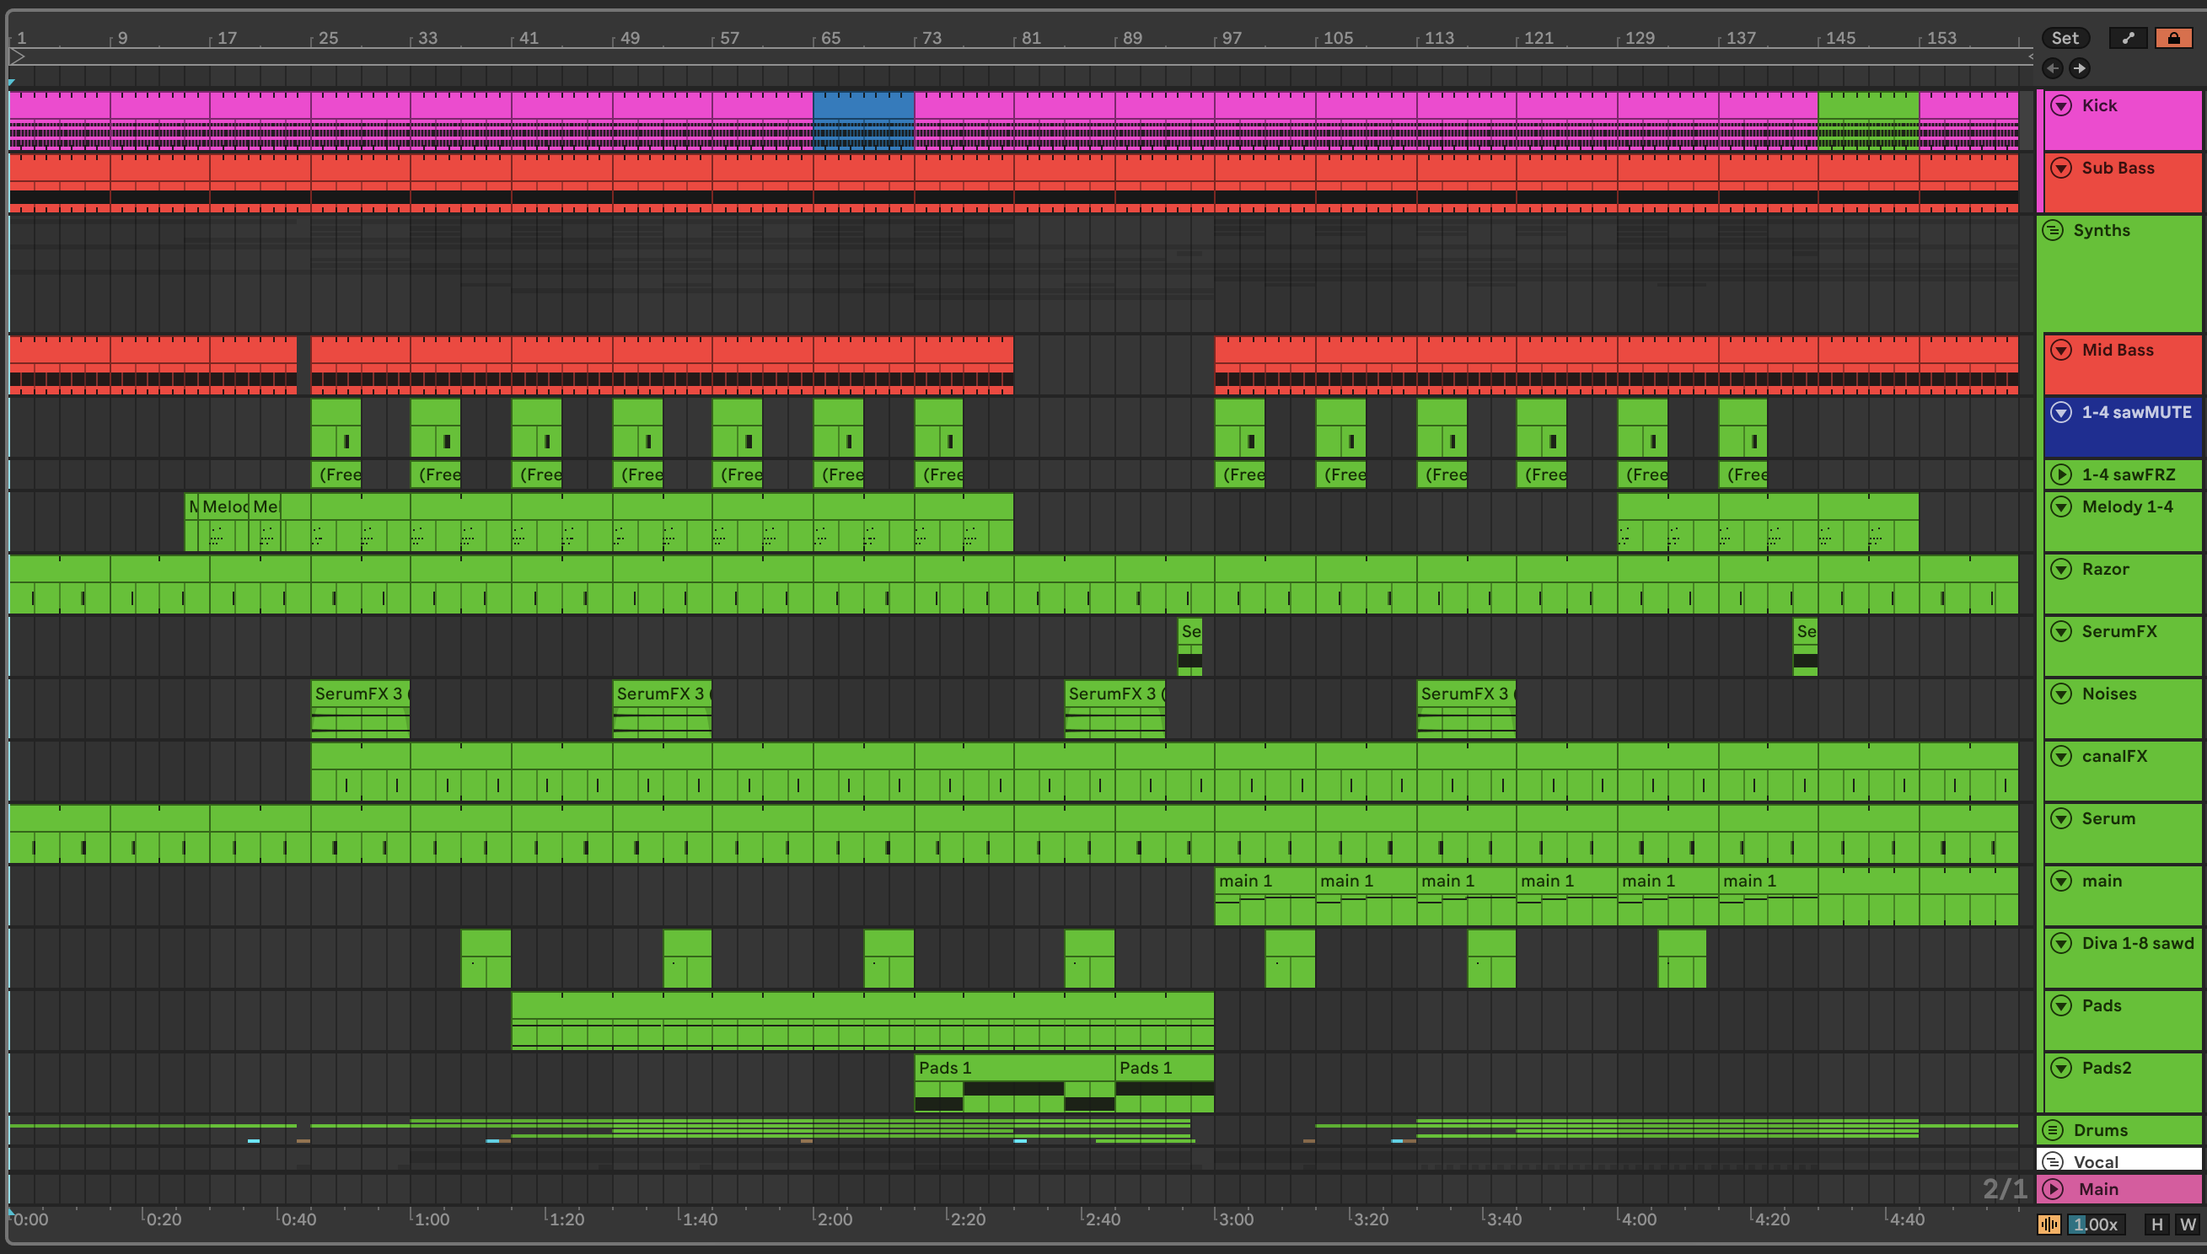Fold the Sub Bass track

[2060, 168]
